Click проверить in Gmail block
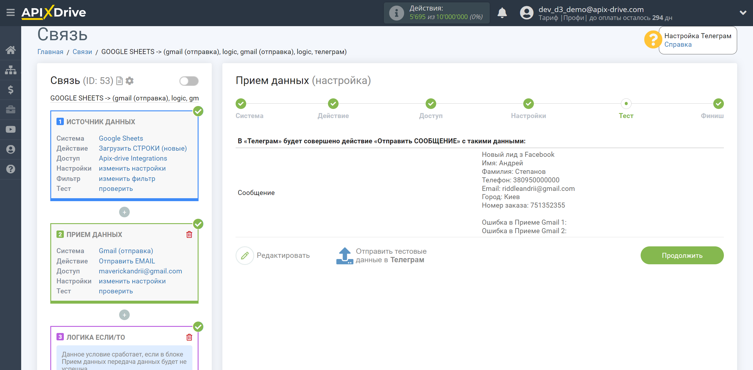The height and width of the screenshot is (370, 753). tap(116, 291)
